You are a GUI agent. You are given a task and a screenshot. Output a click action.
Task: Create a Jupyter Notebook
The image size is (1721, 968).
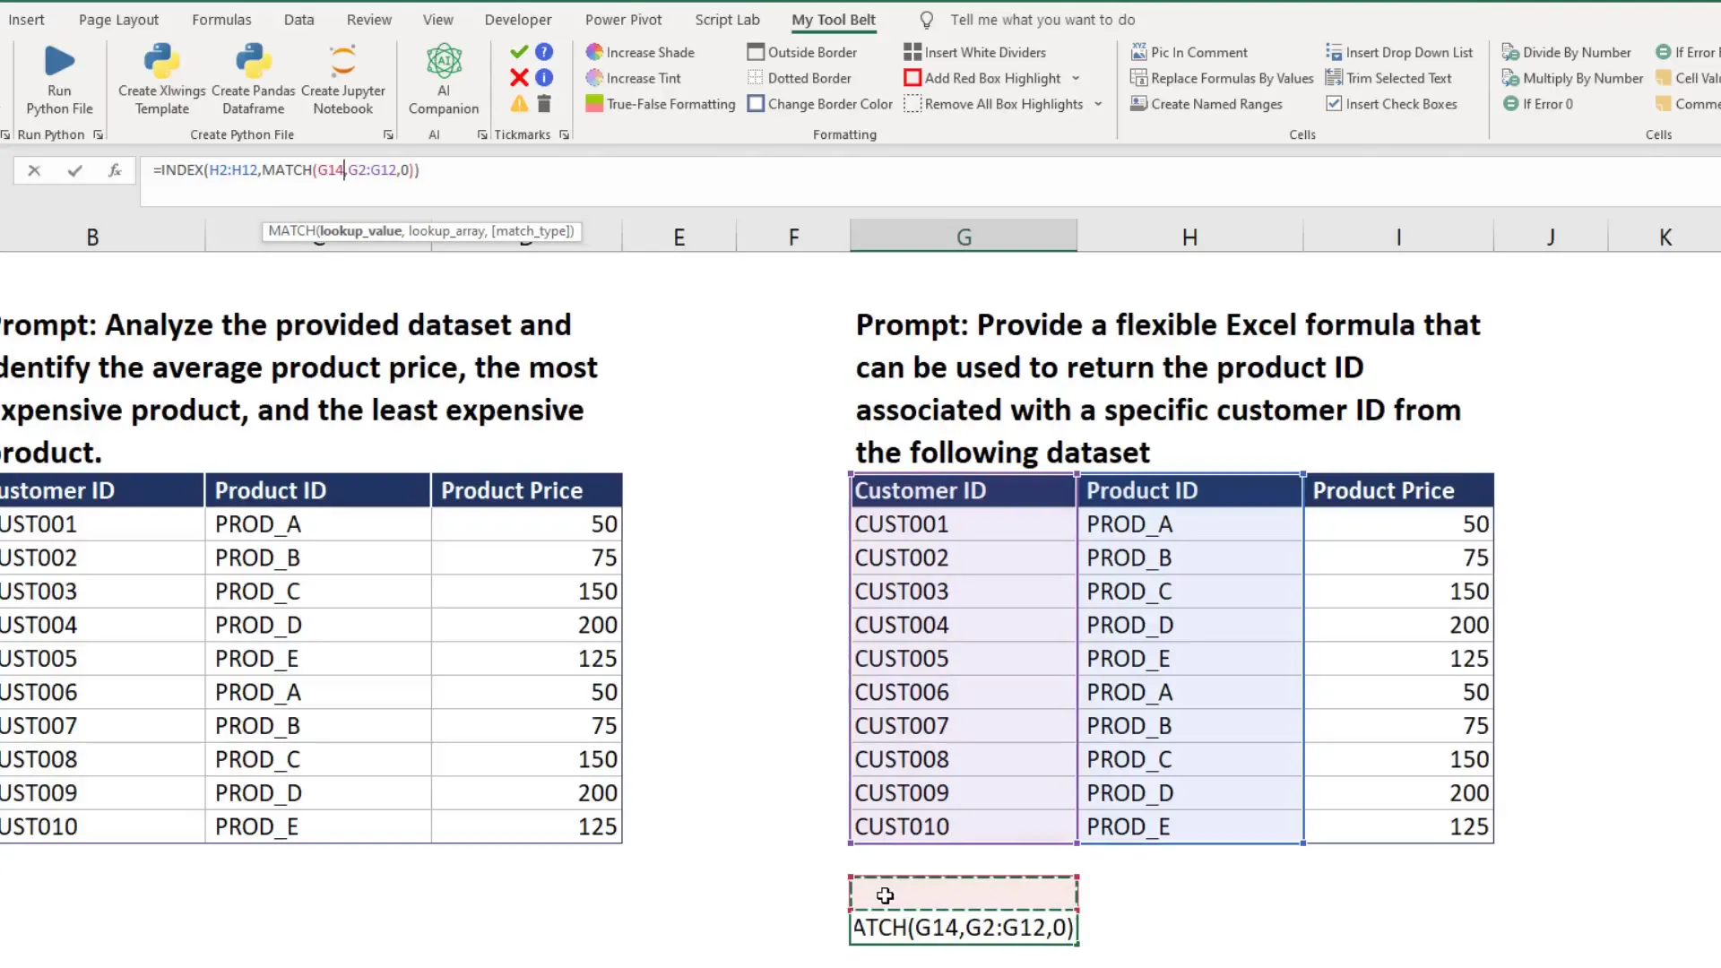point(343,78)
